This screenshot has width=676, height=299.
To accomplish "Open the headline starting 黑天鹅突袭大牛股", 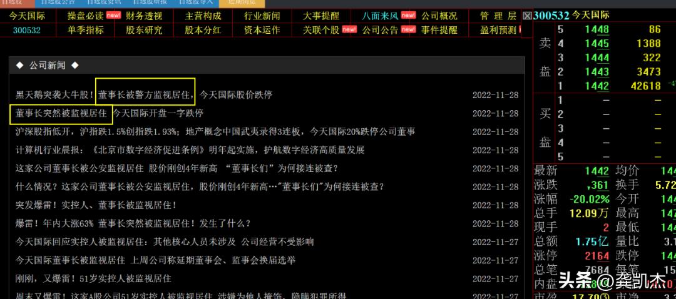I will pyautogui.click(x=144, y=95).
